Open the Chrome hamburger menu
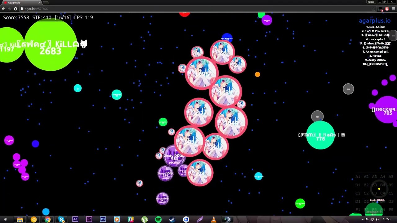The image size is (397, 223). (393, 9)
